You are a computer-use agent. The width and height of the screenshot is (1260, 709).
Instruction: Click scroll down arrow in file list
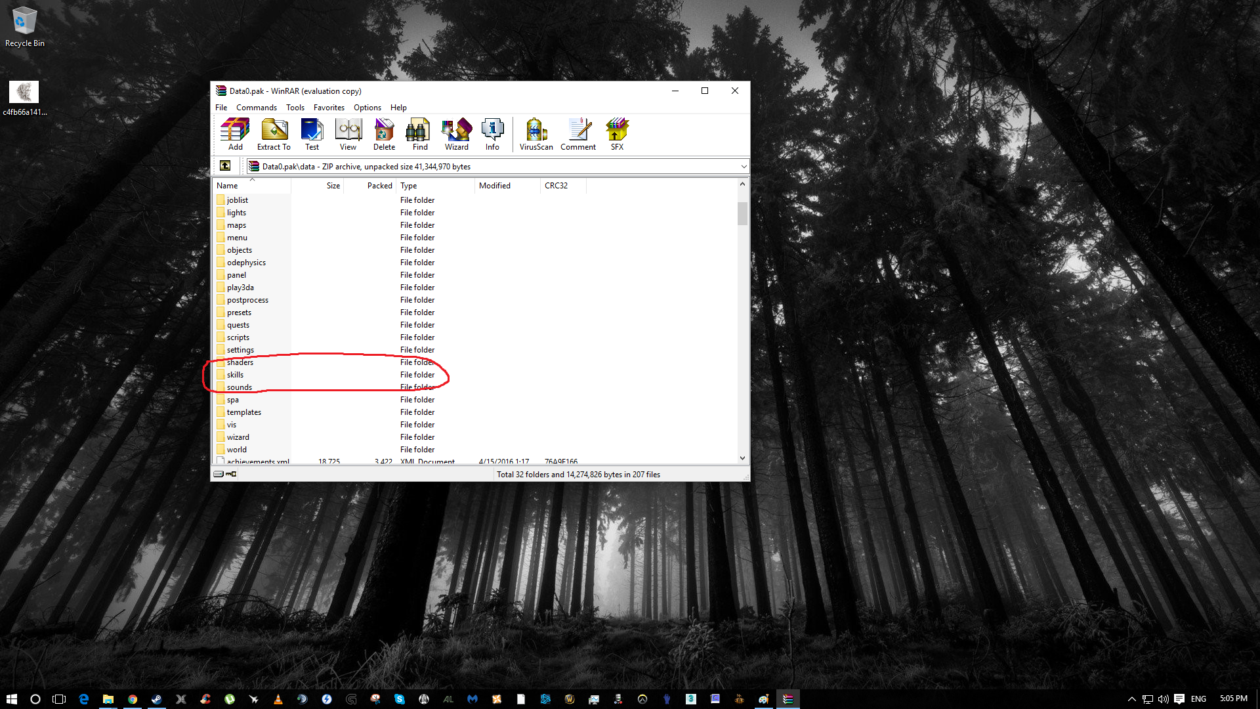(742, 458)
